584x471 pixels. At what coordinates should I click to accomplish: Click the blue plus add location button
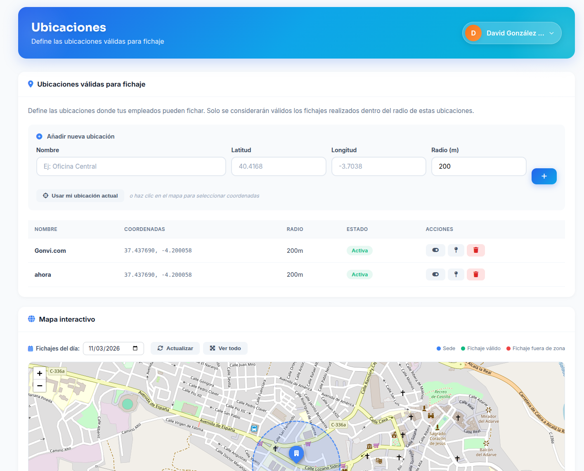pyautogui.click(x=544, y=176)
